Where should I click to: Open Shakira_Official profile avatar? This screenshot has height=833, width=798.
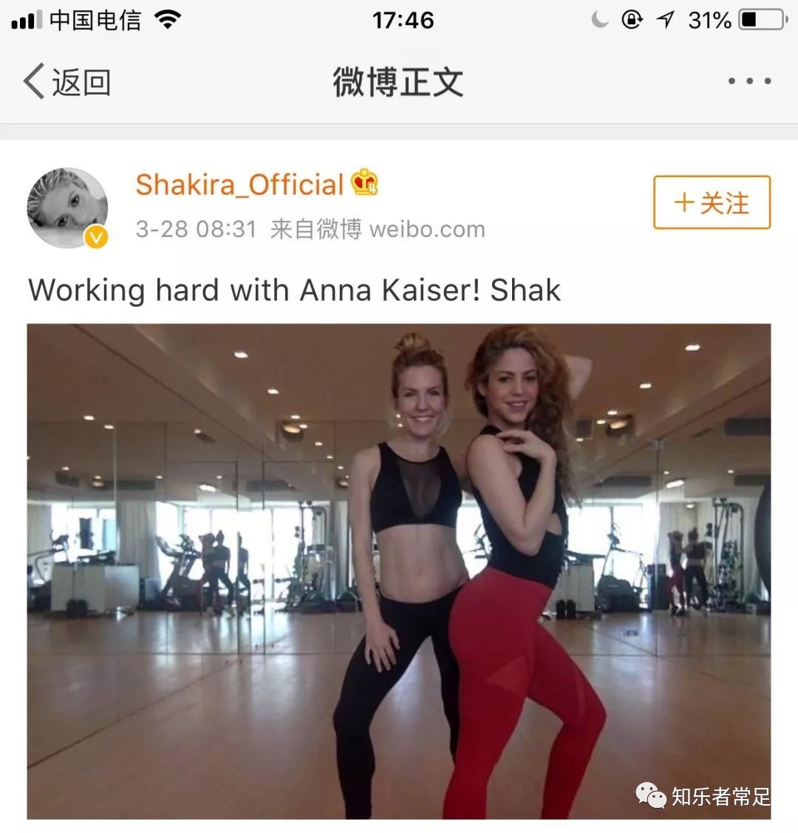(x=67, y=208)
